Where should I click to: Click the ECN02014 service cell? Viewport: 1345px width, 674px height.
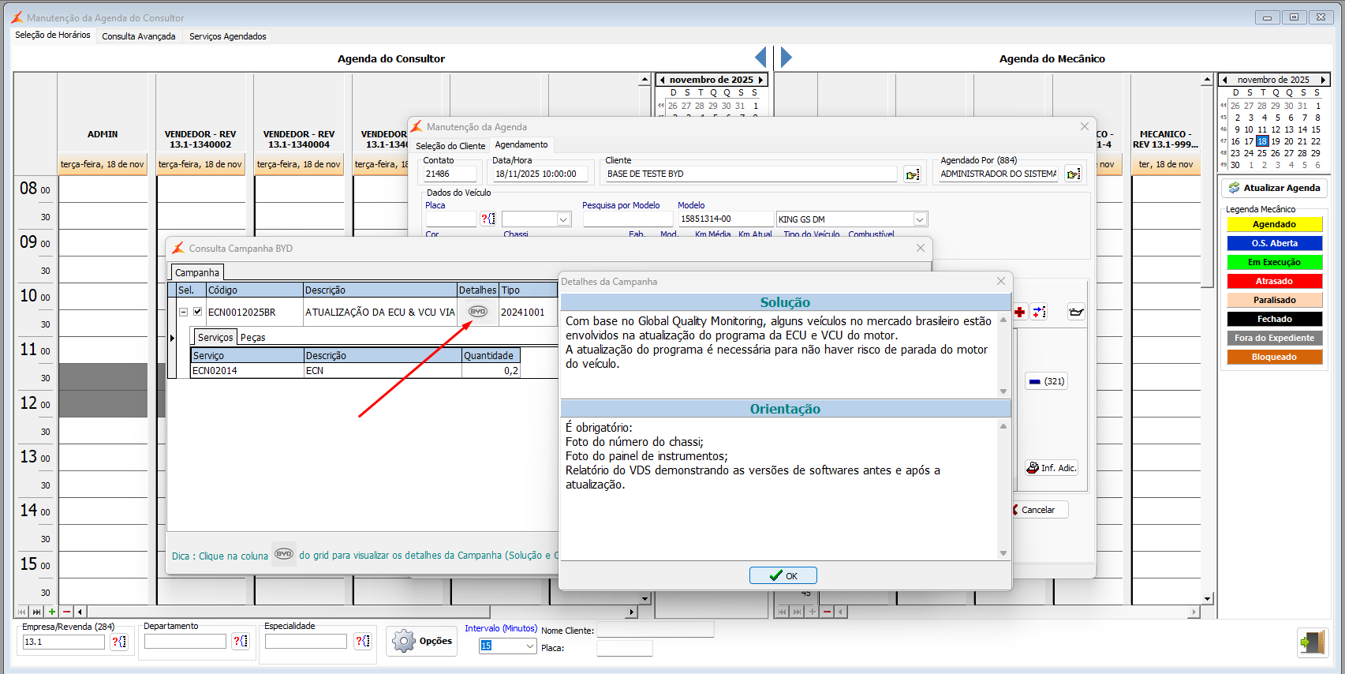(248, 371)
